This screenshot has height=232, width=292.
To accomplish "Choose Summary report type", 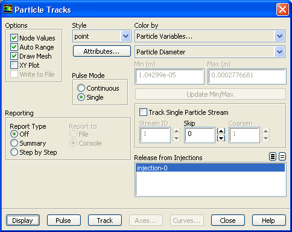I will 14,143.
